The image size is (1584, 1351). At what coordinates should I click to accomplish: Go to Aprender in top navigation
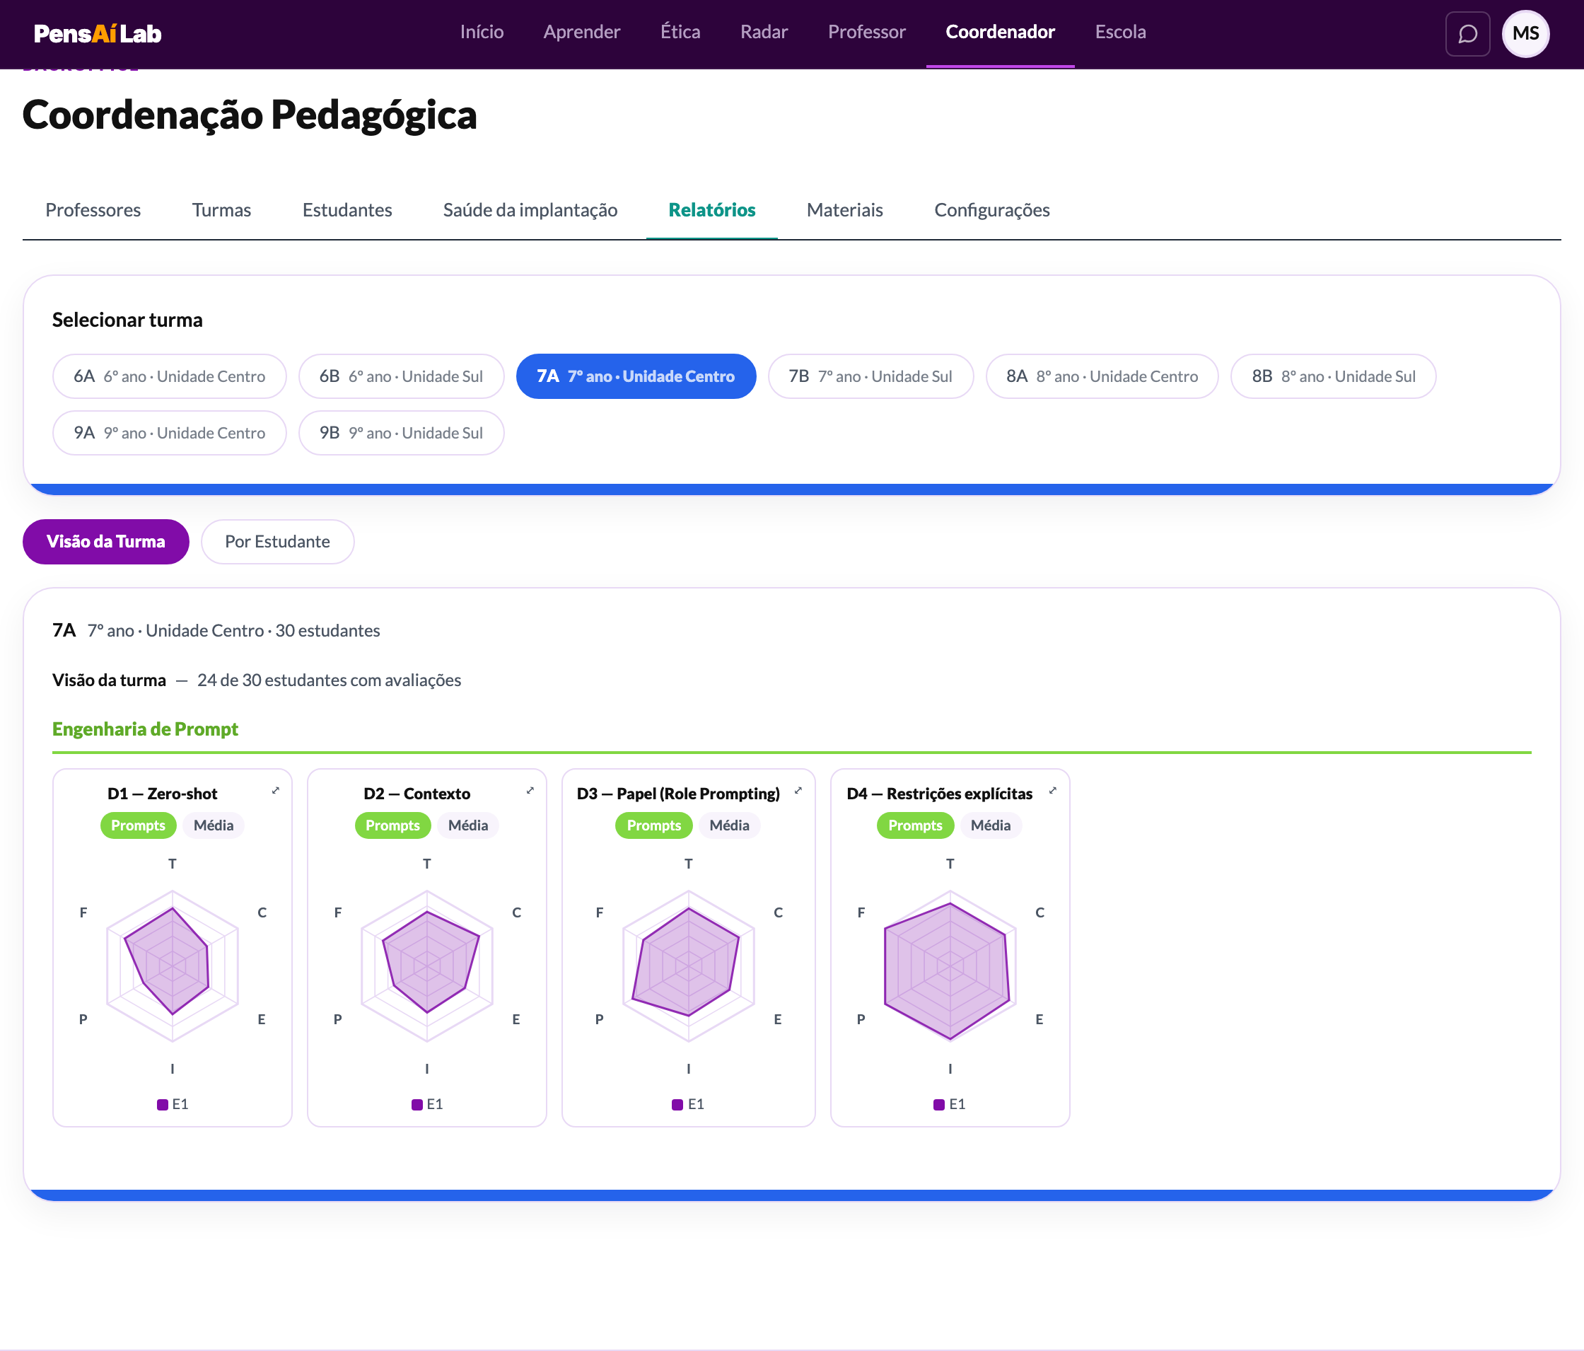click(x=582, y=32)
